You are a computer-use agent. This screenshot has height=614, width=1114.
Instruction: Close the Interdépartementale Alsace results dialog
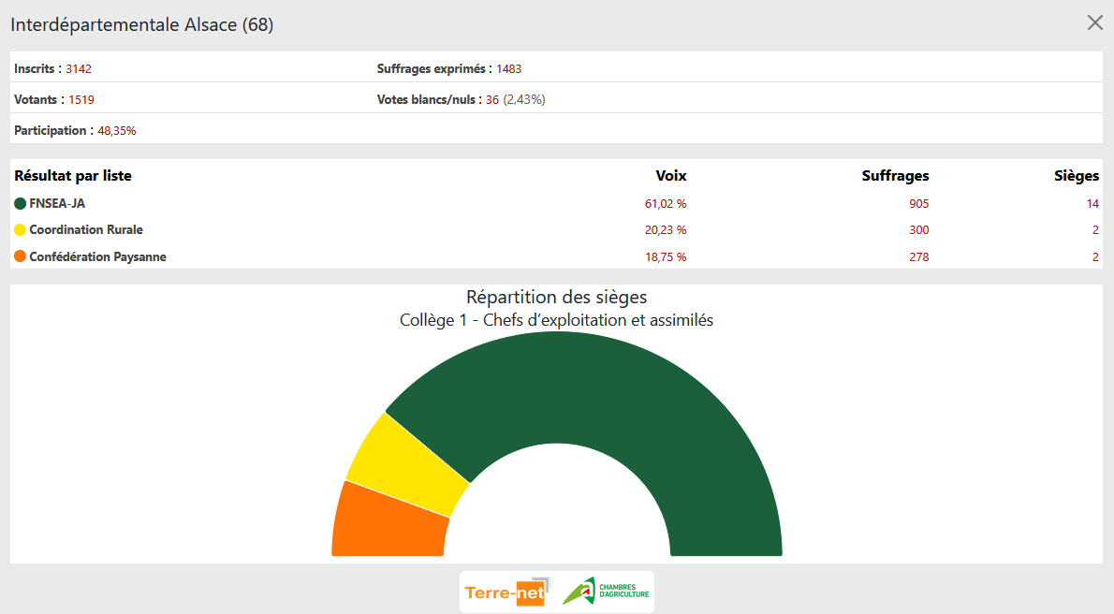point(1094,23)
